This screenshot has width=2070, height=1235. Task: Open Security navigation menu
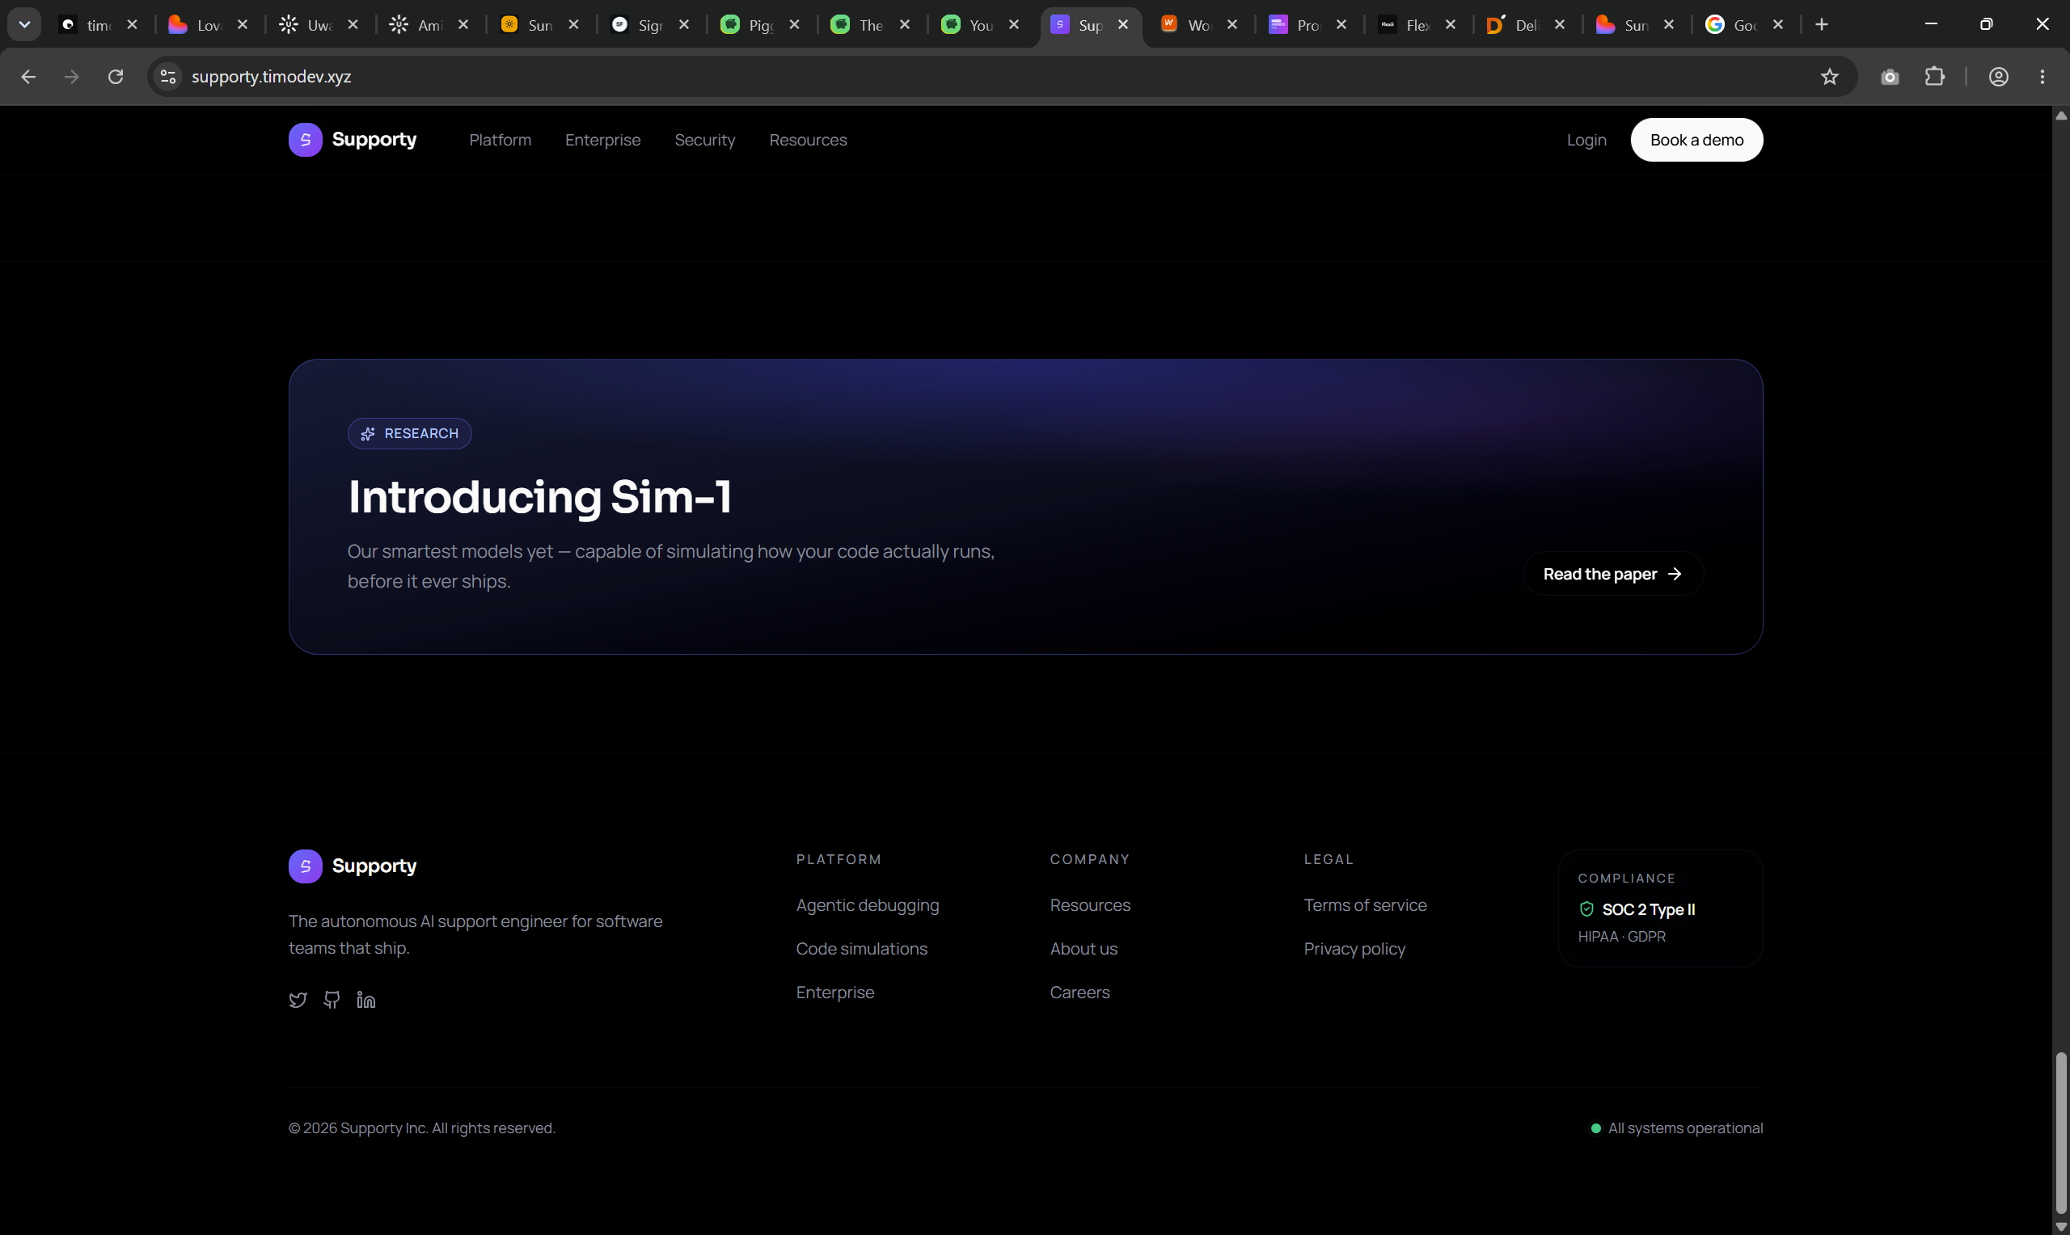click(x=705, y=140)
